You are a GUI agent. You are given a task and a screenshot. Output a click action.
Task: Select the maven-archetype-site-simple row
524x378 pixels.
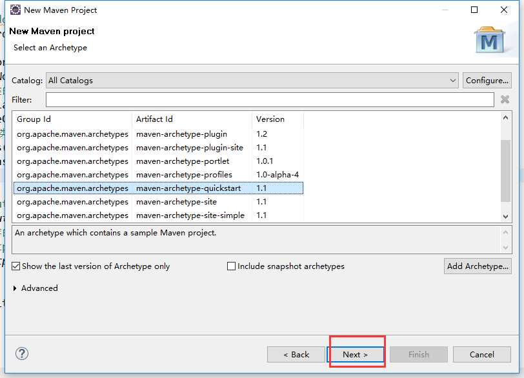[158, 215]
